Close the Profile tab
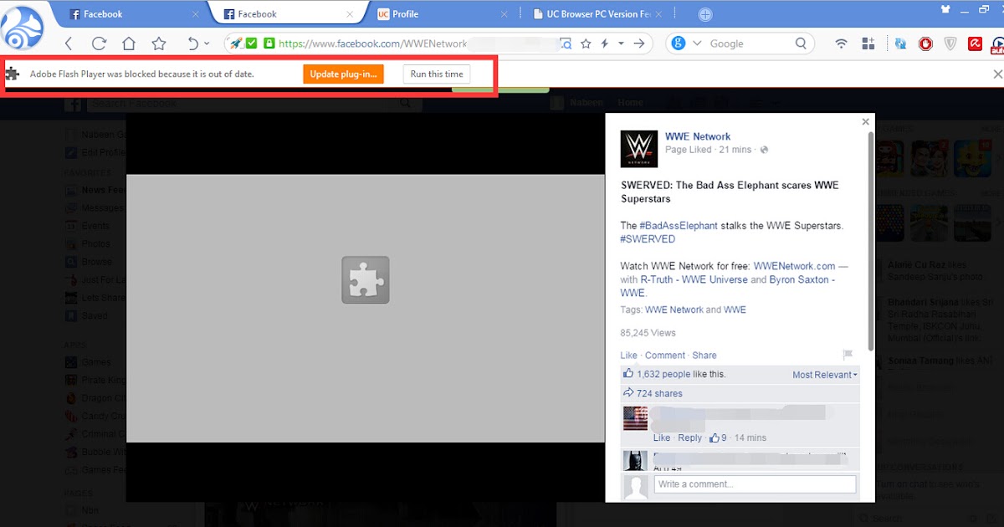 [x=504, y=14]
